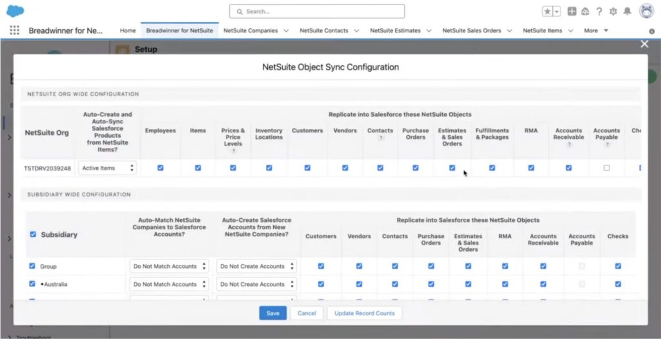661x339 pixels.
Task: Open the Favorites star icon
Action: pos(547,12)
